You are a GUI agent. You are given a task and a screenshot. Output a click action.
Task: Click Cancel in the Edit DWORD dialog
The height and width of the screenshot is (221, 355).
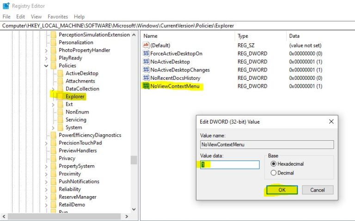click(317, 190)
